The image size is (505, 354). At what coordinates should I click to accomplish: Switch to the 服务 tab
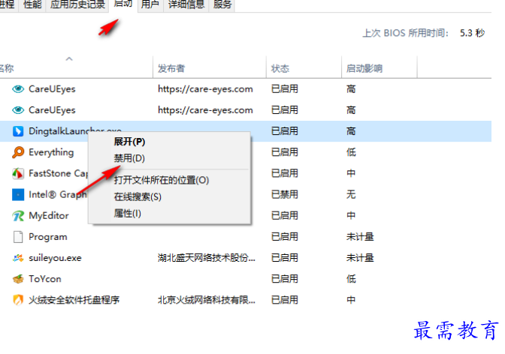click(x=222, y=4)
